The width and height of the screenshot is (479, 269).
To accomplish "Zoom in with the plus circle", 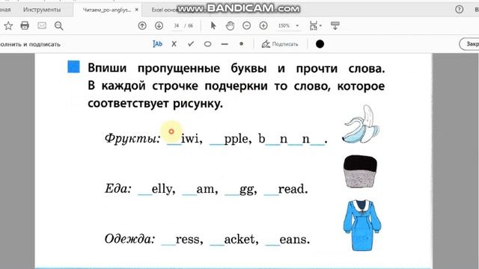I will coord(263,25).
